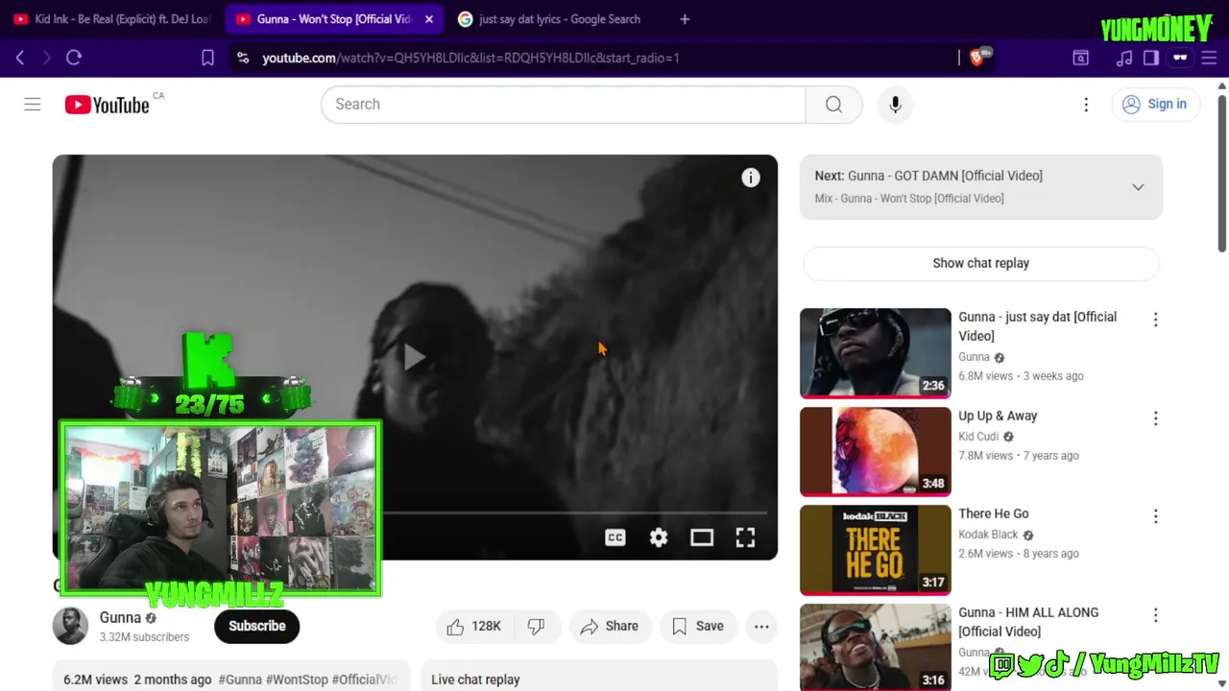Share the video via Share button

tap(610, 626)
